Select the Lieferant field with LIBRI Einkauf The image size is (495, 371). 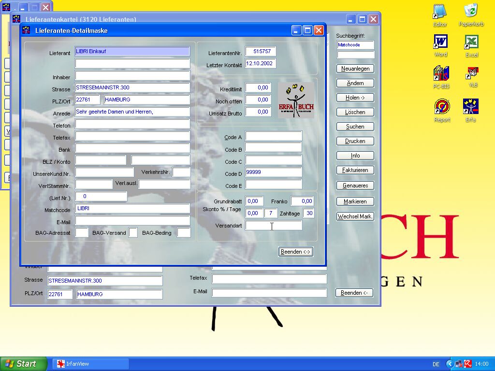(132, 51)
